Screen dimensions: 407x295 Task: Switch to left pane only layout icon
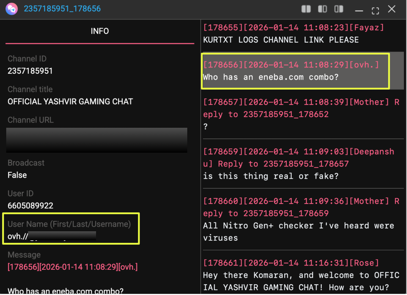322,9
